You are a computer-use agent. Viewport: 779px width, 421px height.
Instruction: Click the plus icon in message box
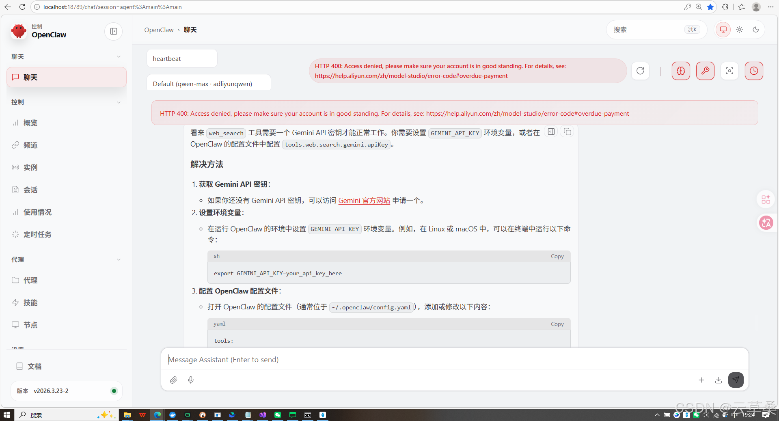pos(701,380)
